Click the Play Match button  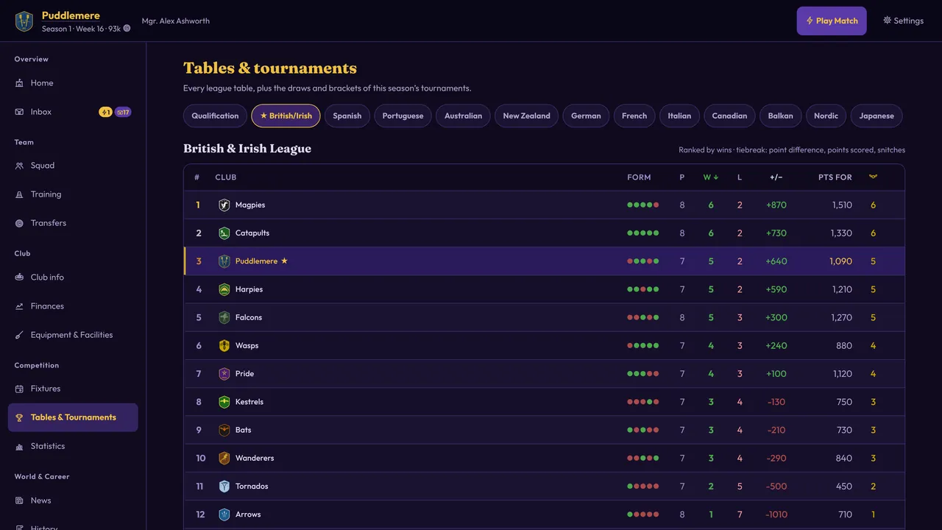832,21
